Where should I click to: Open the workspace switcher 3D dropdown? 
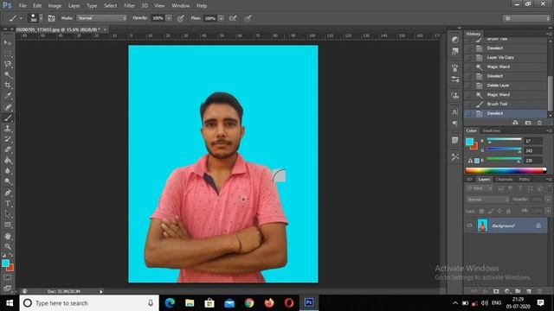click(x=526, y=18)
